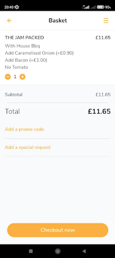Open the hamburger menu icon
115x258 pixels.
click(106, 21)
